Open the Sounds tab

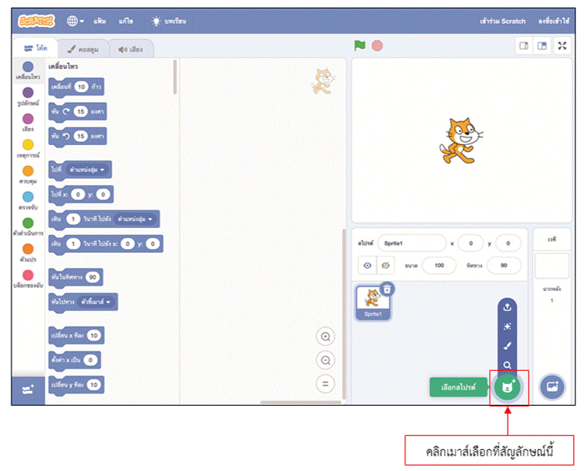point(130,48)
